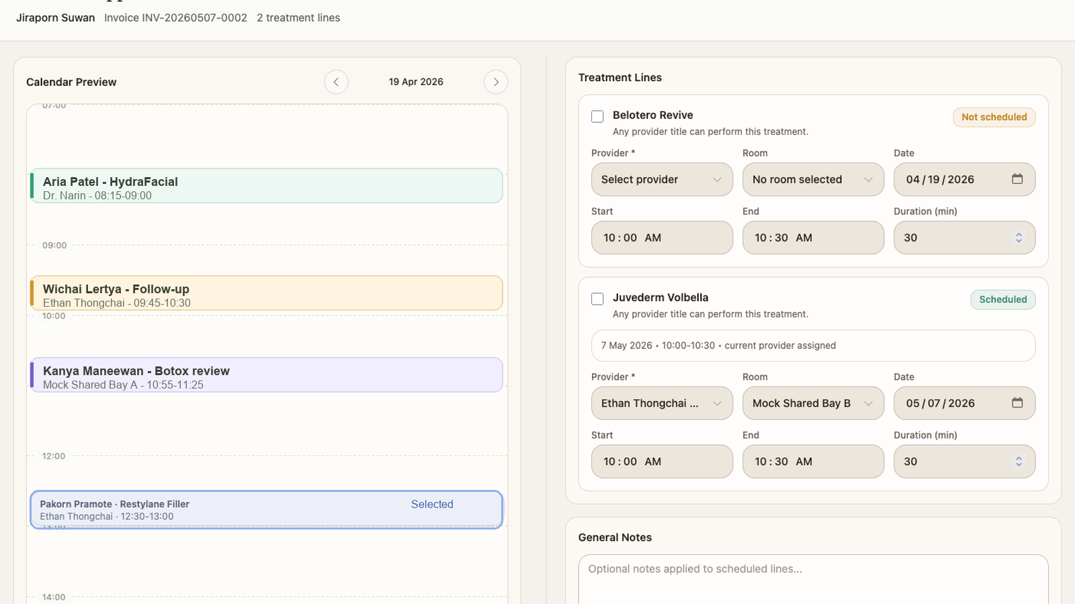The width and height of the screenshot is (1075, 604).
Task: Open Wichai Lertya Follow-up appointment
Action: click(267, 293)
